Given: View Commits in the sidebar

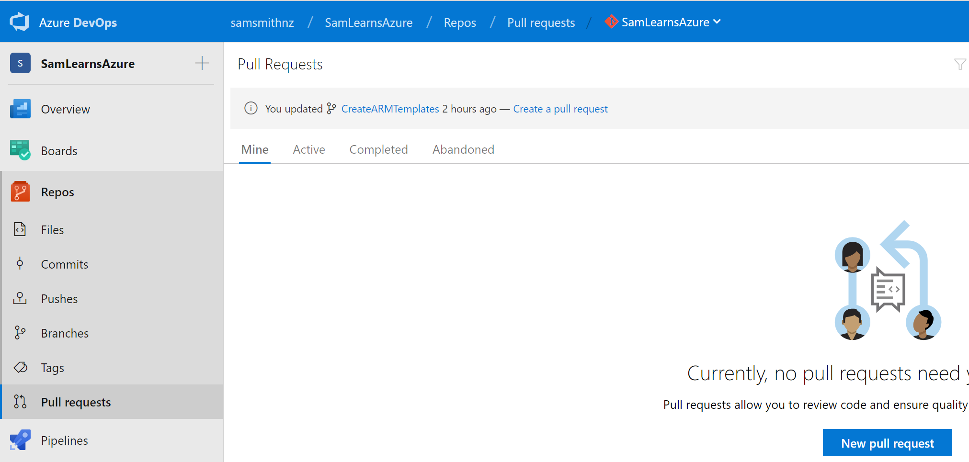Looking at the screenshot, I should point(64,264).
